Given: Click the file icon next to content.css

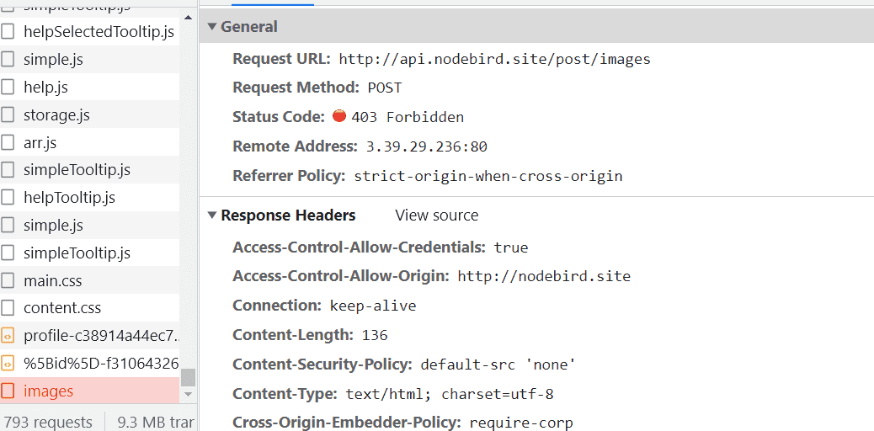Looking at the screenshot, I should coord(8,308).
